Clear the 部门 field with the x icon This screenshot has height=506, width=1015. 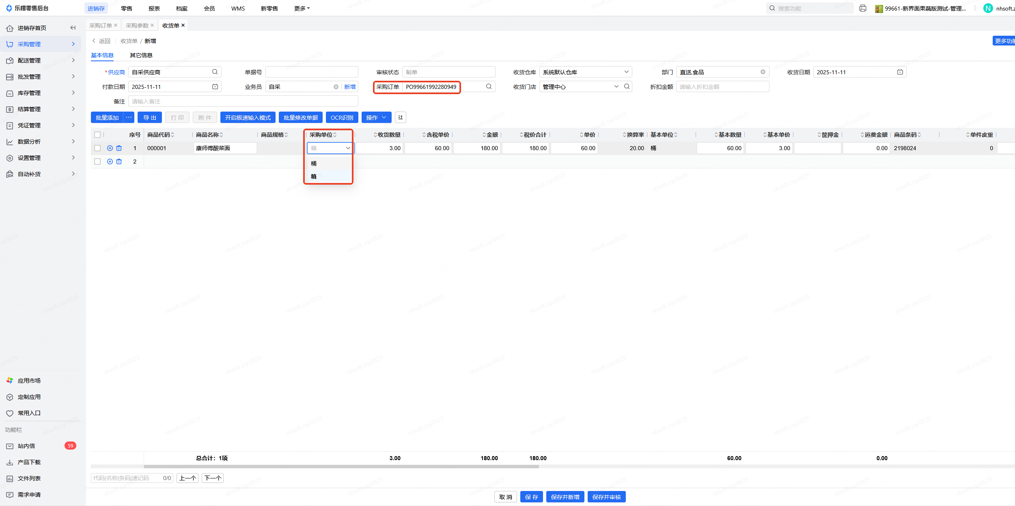pyautogui.click(x=763, y=72)
